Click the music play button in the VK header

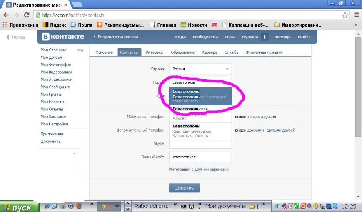click(x=265, y=37)
